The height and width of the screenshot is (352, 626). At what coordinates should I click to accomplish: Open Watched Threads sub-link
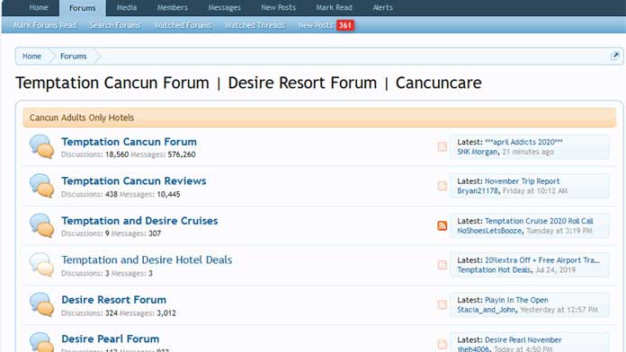point(255,25)
